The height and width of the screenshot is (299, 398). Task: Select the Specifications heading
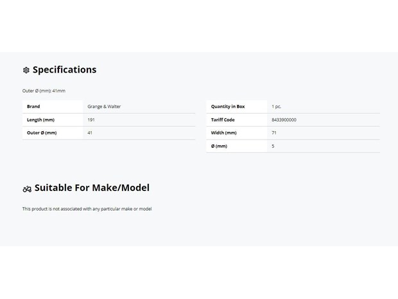[x=64, y=69]
